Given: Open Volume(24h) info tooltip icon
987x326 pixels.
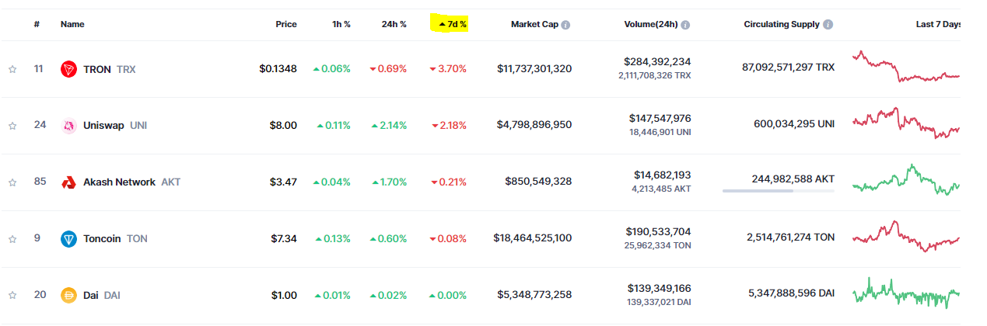Looking at the screenshot, I should point(685,25).
